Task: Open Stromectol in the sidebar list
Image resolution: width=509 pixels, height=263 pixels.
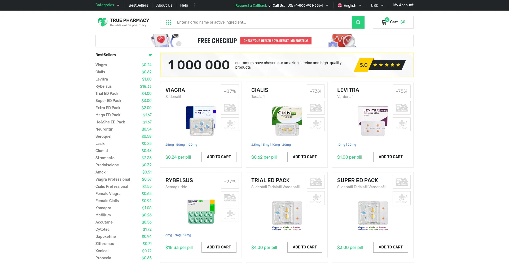Action: tap(106, 158)
